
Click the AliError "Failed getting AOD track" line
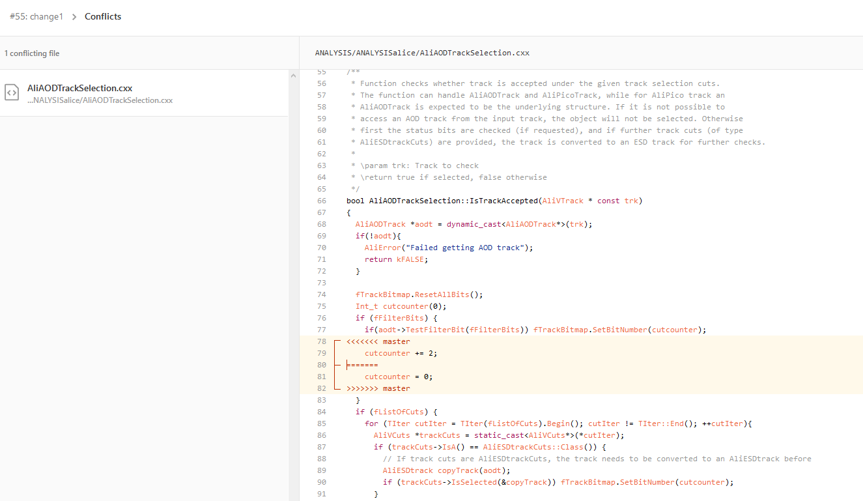(449, 248)
